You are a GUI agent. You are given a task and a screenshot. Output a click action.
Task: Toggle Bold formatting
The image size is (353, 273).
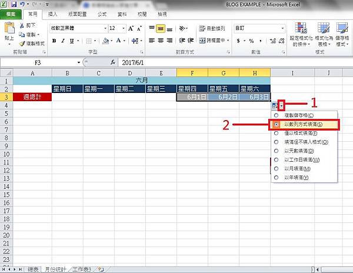(x=54, y=41)
